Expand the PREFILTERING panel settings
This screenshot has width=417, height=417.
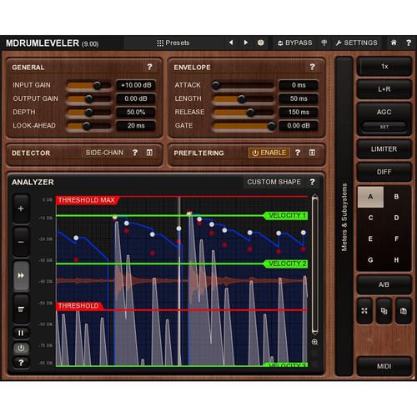tap(312, 153)
